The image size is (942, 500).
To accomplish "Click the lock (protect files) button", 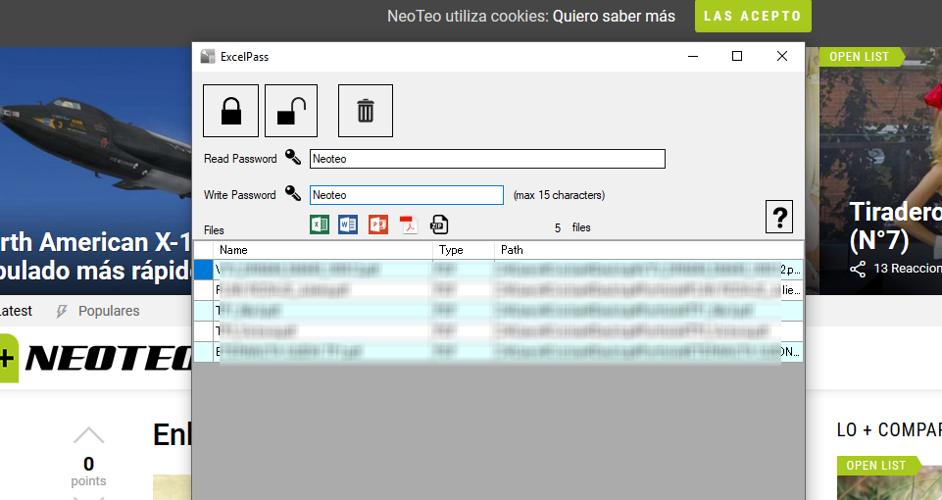I will point(230,111).
